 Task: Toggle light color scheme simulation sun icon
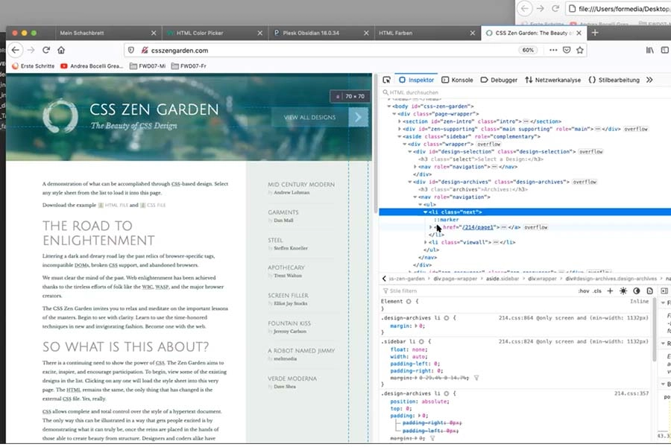pos(623,291)
